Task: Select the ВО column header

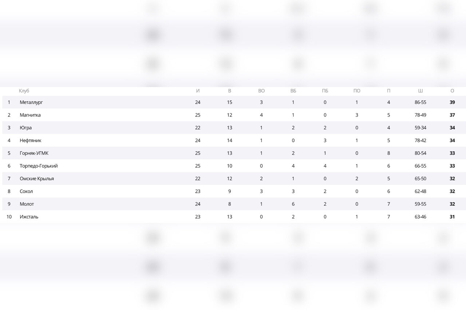Action: (261, 91)
